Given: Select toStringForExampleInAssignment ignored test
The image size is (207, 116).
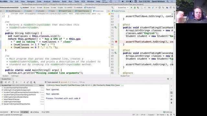Looking at the screenshot, I should point(17,90).
